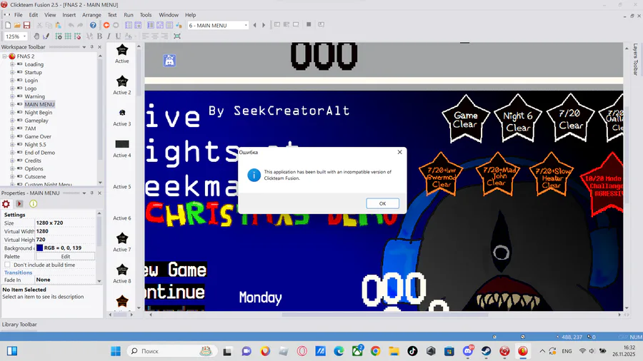The image size is (643, 361).
Task: Open Steam from the taskbar
Action: (x=486, y=351)
